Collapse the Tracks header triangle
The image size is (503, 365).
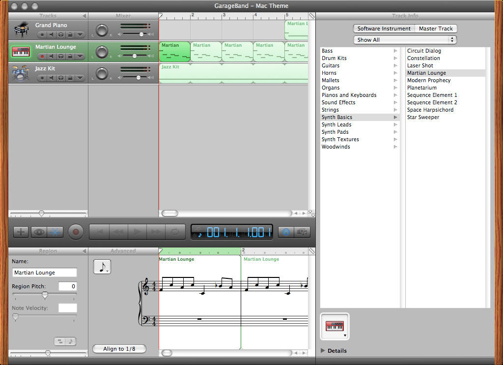(84, 16)
